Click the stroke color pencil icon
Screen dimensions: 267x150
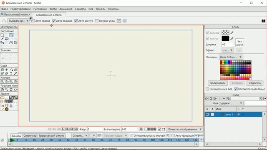(x=232, y=39)
